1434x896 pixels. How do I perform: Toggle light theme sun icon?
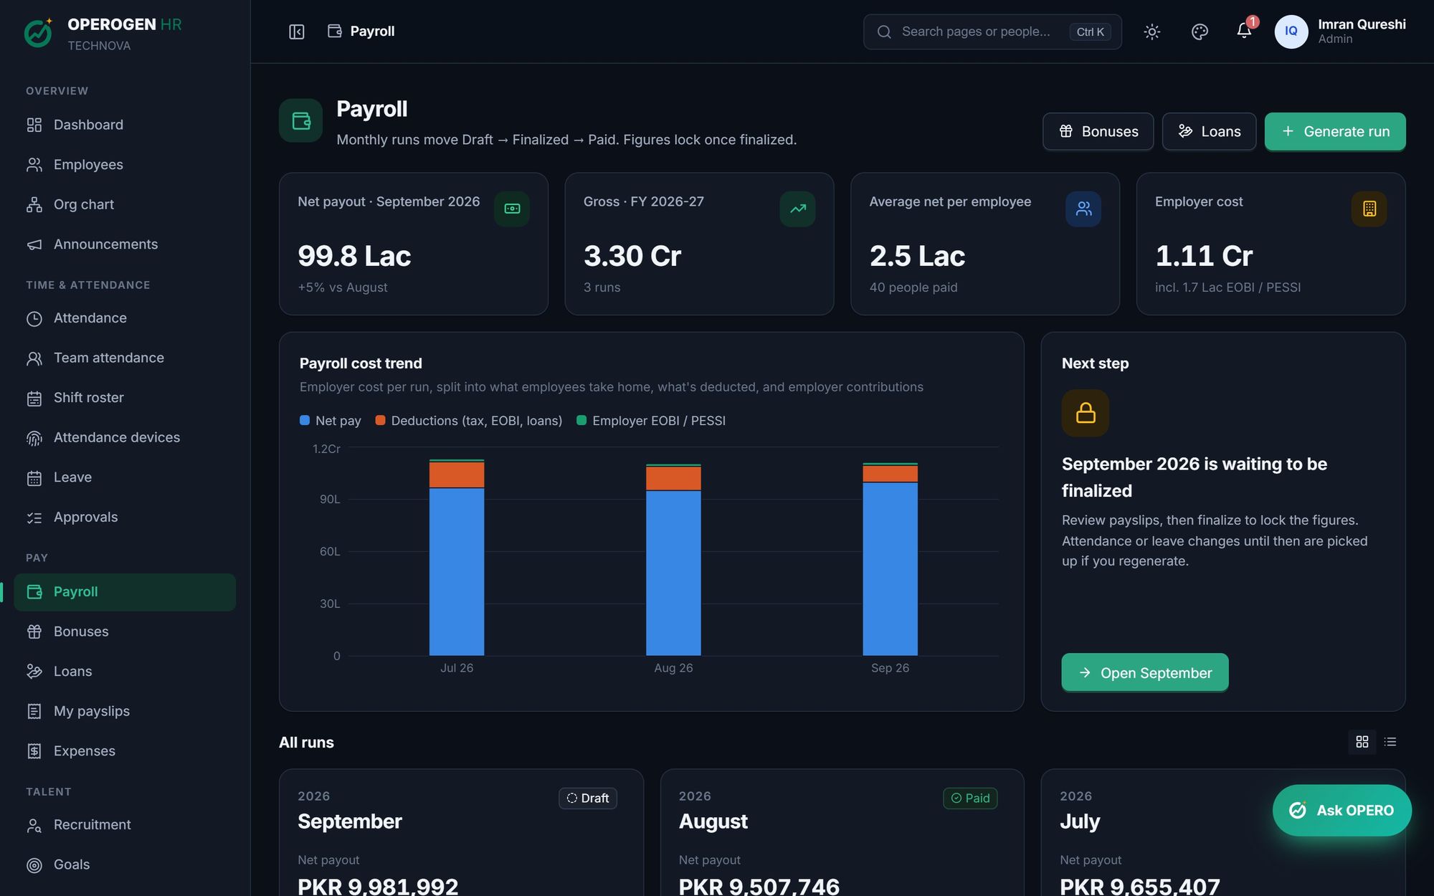pos(1152,32)
